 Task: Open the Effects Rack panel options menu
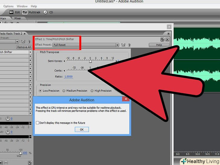click(x=168, y=34)
